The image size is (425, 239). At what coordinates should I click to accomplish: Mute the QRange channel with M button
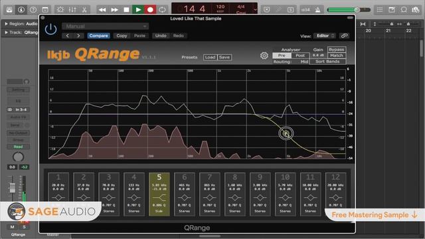12,227
